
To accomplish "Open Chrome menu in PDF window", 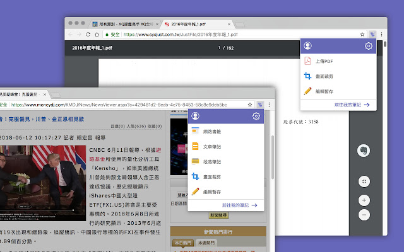I will [x=381, y=34].
